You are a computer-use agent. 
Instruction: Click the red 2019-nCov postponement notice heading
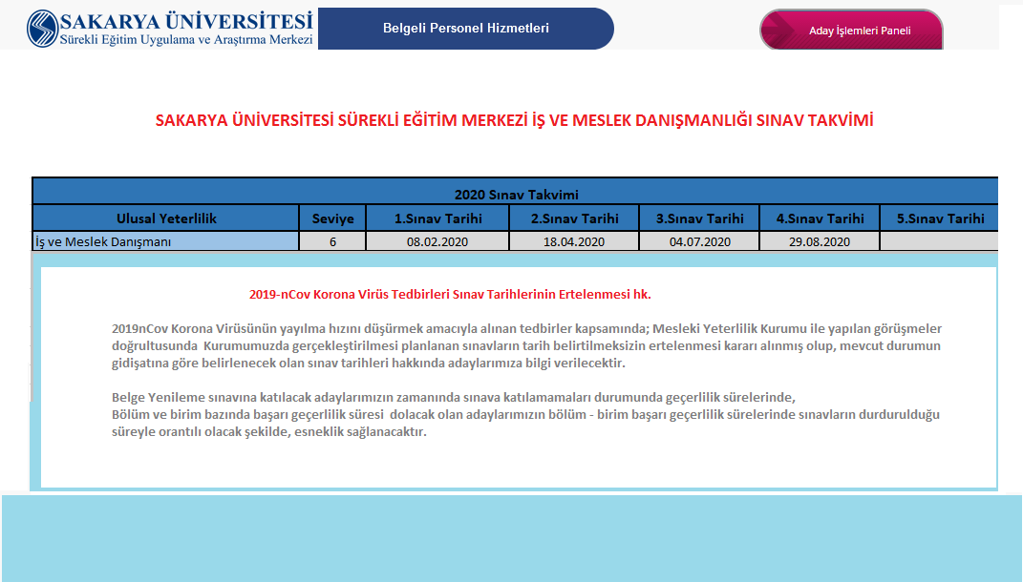(x=450, y=294)
